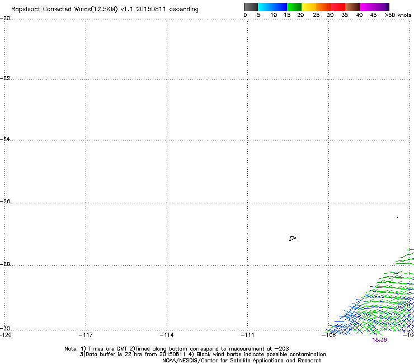Click the NOAA/NESDIS credit line

coord(242,361)
